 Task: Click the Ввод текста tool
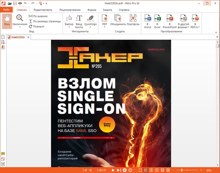click(x=78, y=21)
